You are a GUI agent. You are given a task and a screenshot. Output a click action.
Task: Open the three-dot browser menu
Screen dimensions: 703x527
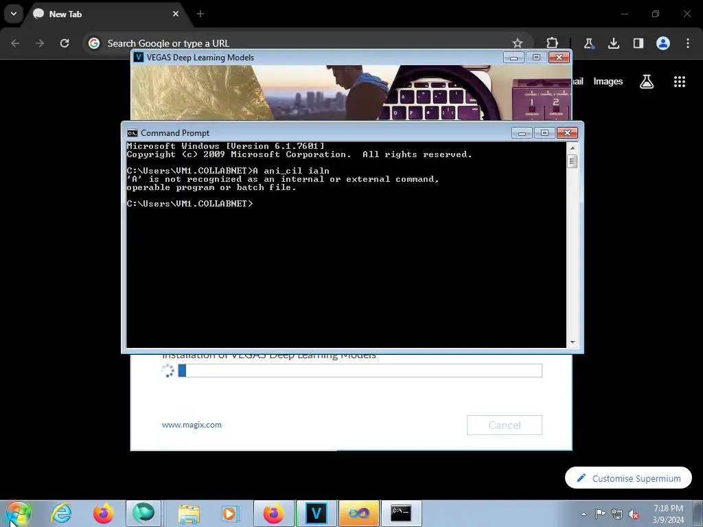[688, 43]
